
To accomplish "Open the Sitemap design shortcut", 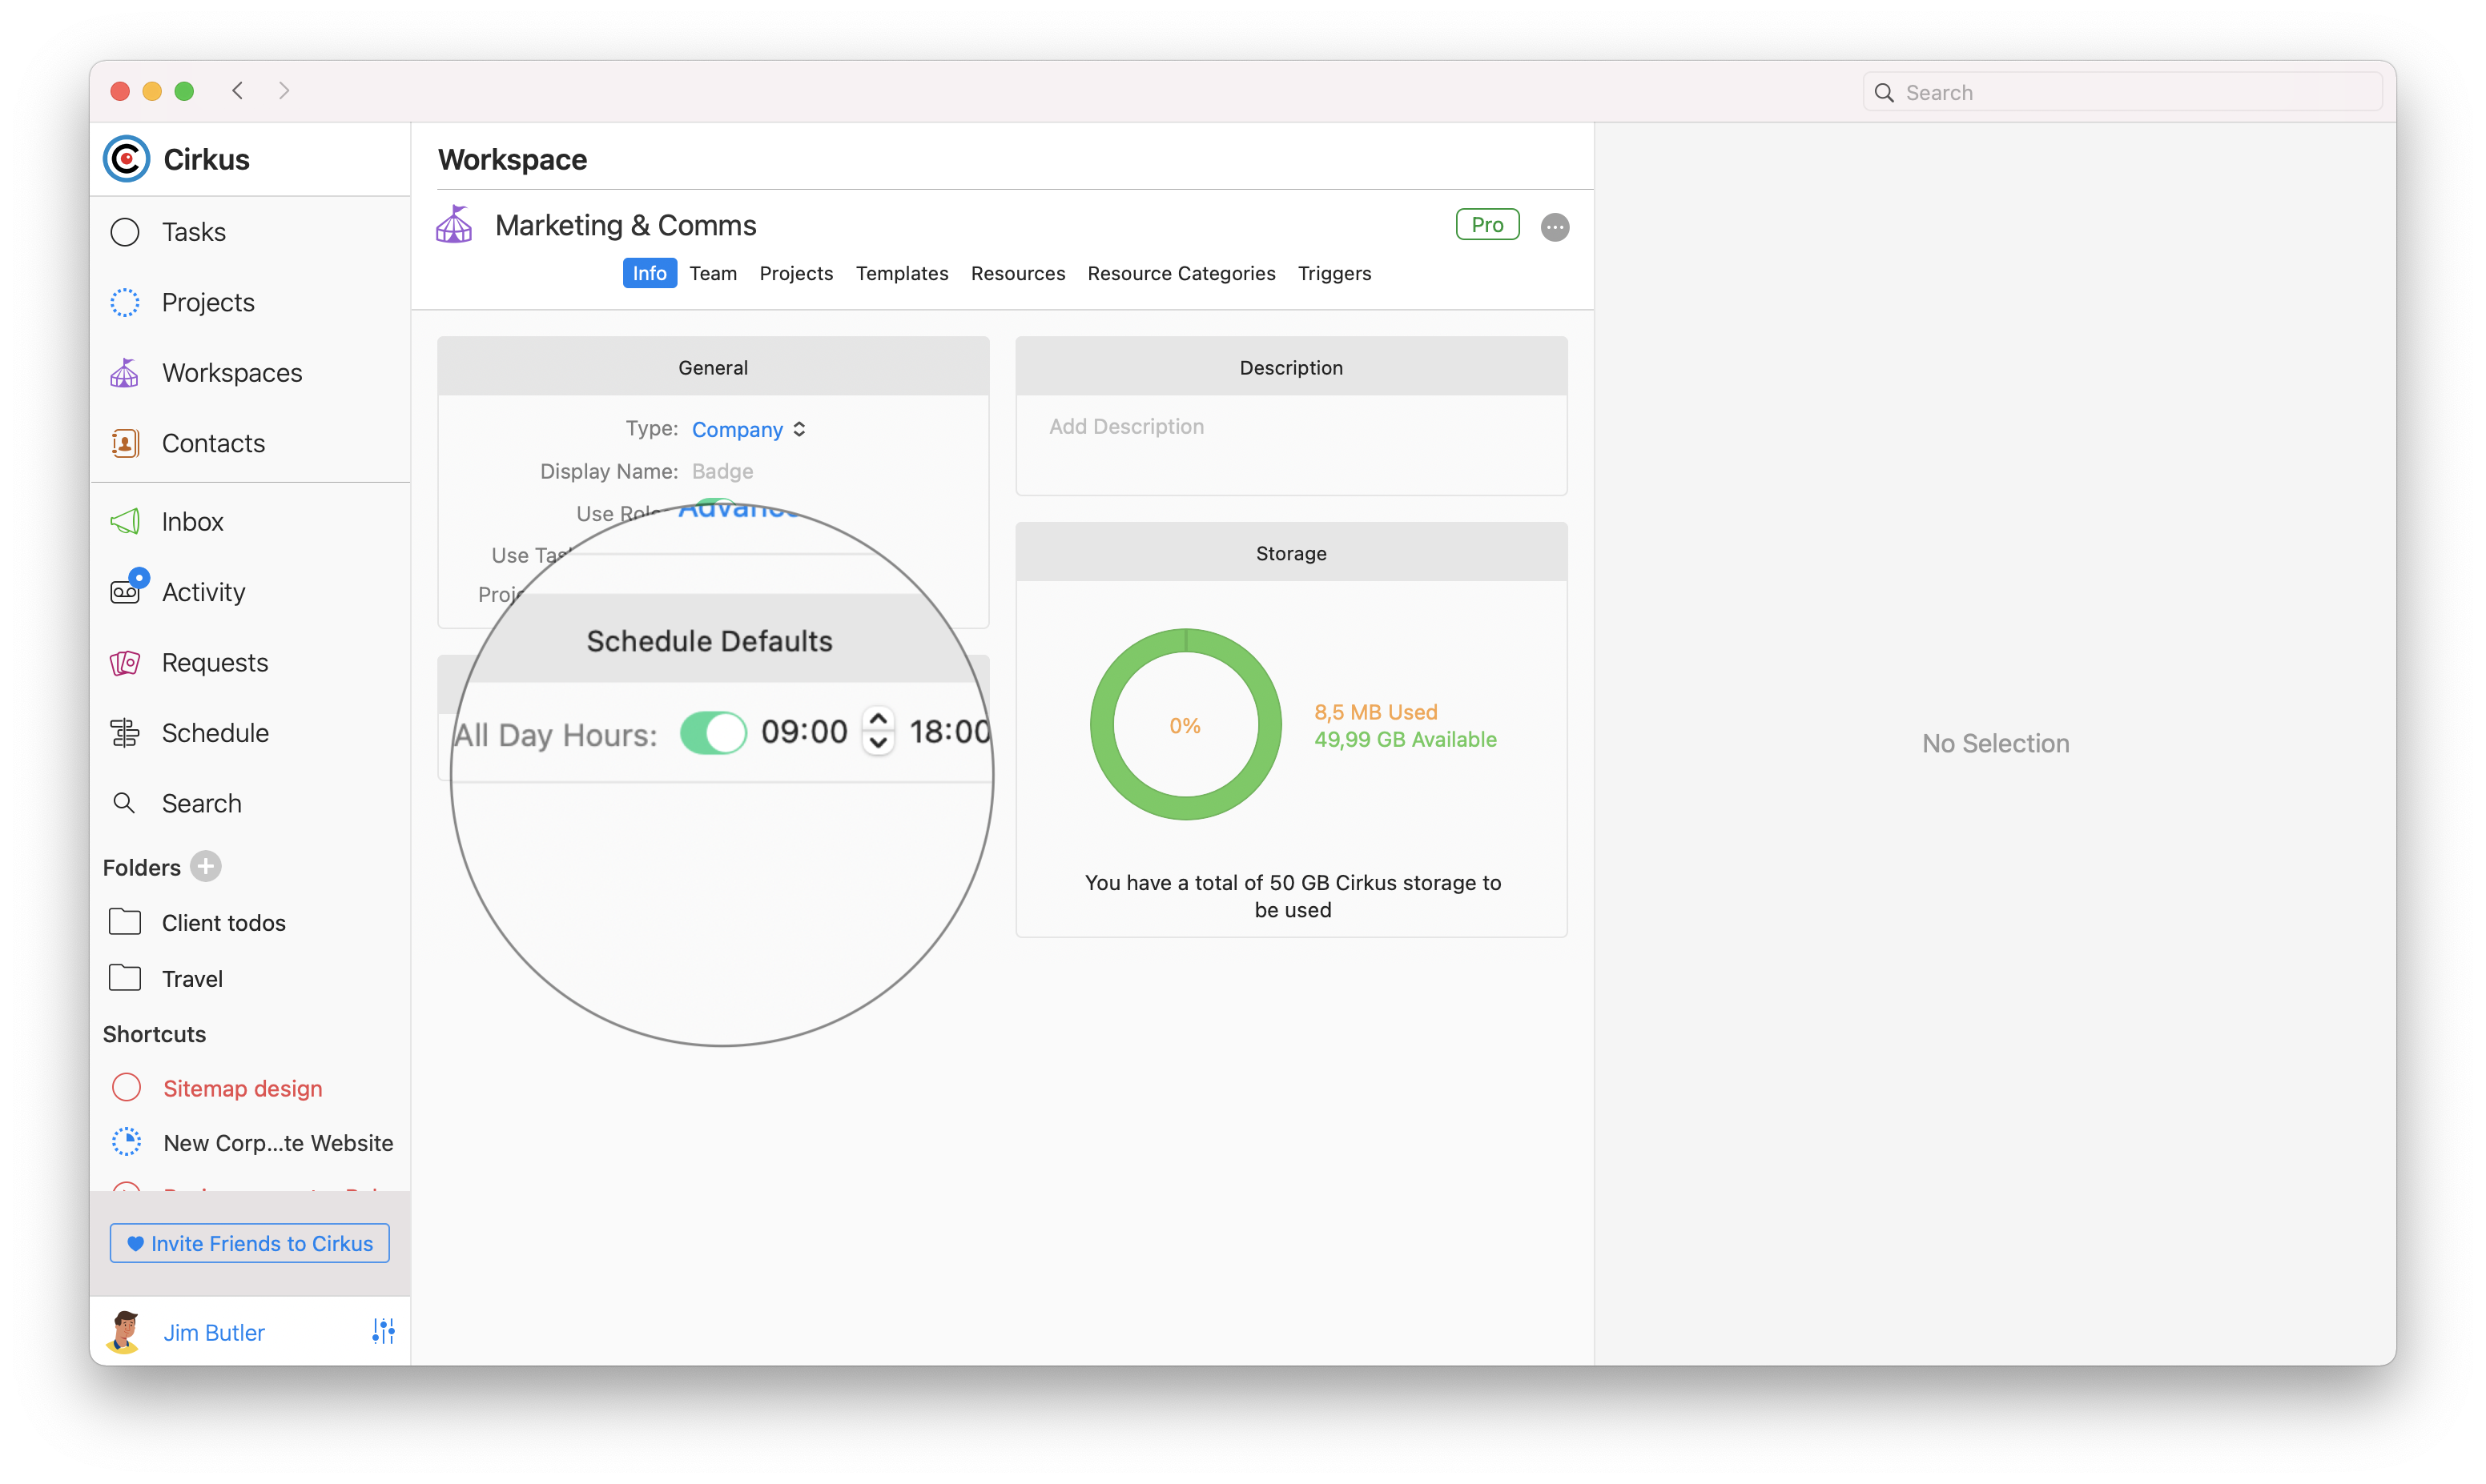I will click(x=243, y=1088).
